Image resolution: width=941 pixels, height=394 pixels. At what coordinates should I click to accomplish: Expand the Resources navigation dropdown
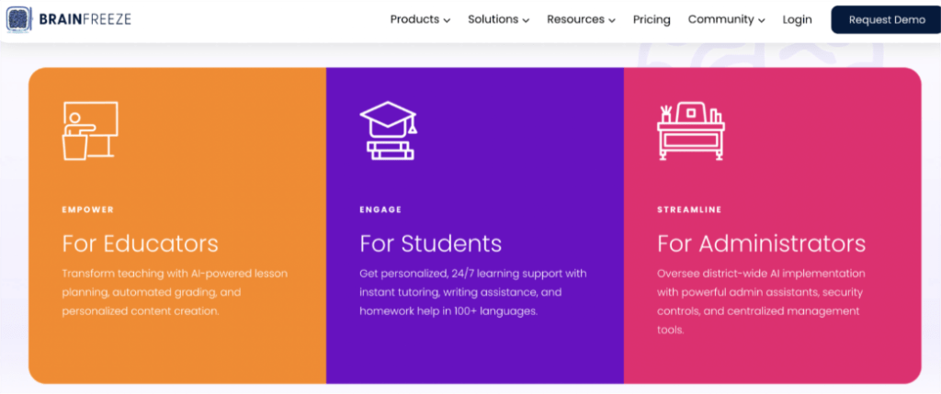581,19
